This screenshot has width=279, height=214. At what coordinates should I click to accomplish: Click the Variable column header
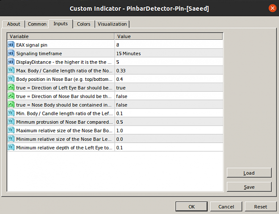(61, 36)
